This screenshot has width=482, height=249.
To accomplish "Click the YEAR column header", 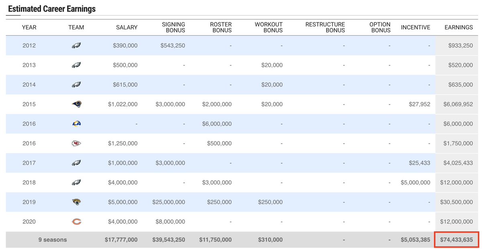I will [29, 27].
